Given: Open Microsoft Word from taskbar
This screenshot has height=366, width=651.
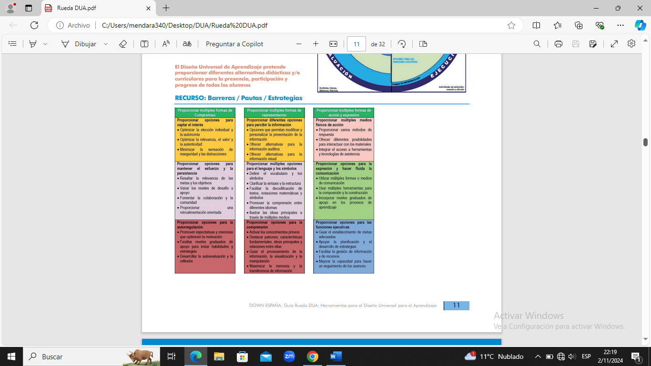Looking at the screenshot, I should (336, 356).
